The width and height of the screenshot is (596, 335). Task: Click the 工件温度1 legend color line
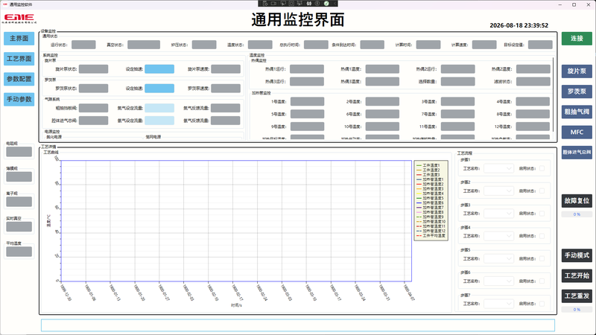coord(419,165)
